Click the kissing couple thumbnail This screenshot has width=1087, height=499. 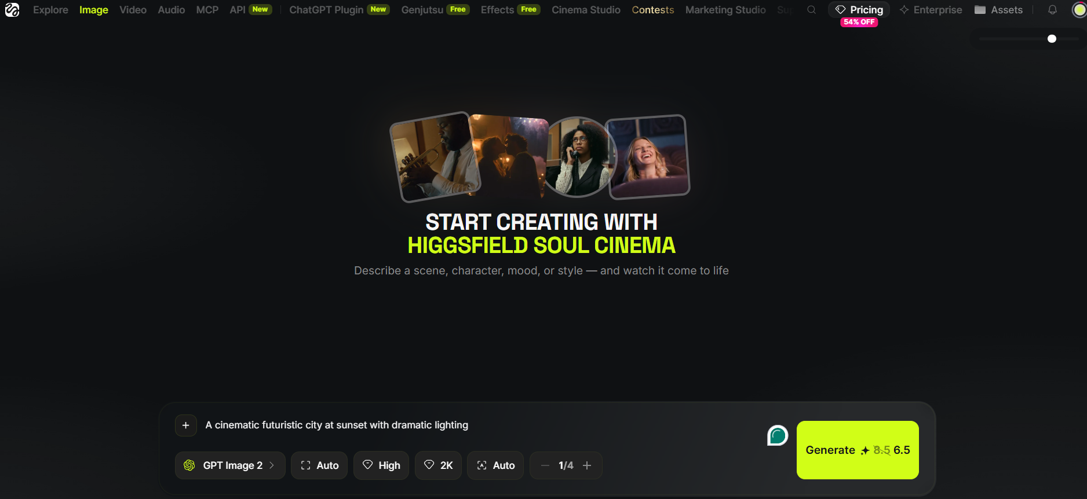click(510, 155)
